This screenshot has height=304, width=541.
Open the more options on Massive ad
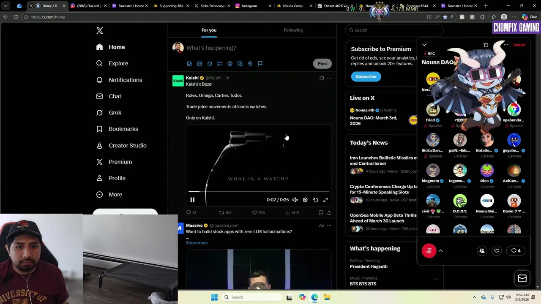pos(329,225)
